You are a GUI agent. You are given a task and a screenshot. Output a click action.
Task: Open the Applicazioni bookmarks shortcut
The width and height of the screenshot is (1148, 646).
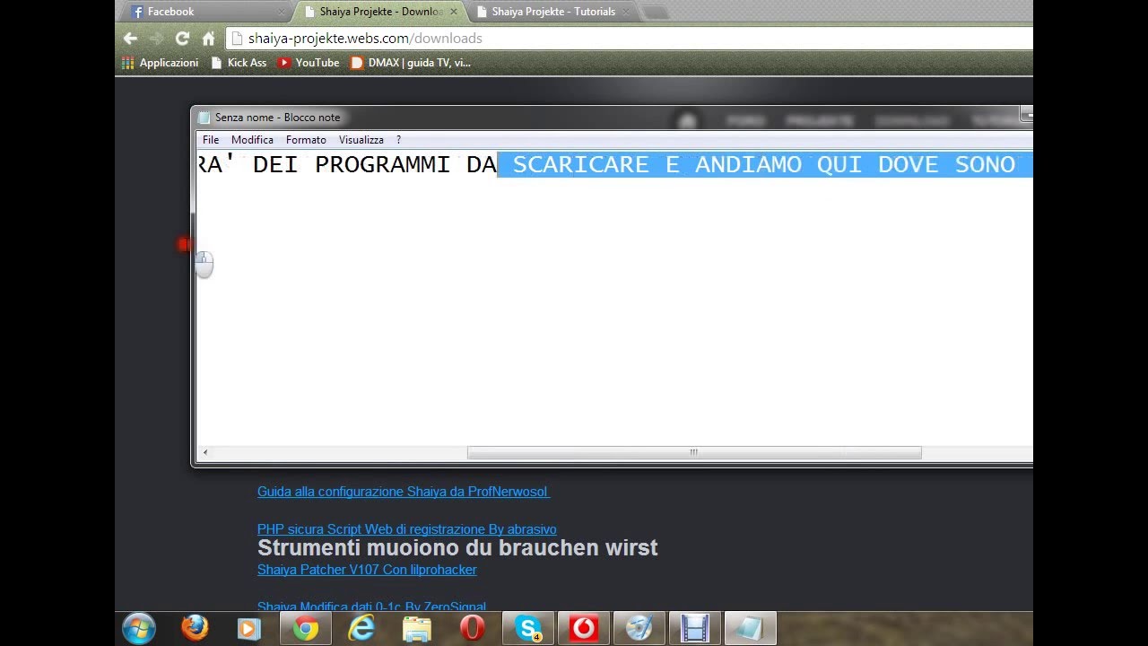point(161,63)
